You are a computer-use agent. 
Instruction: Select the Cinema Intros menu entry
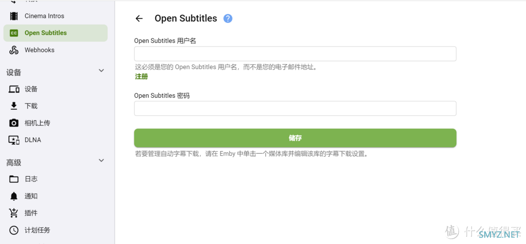pos(56,16)
